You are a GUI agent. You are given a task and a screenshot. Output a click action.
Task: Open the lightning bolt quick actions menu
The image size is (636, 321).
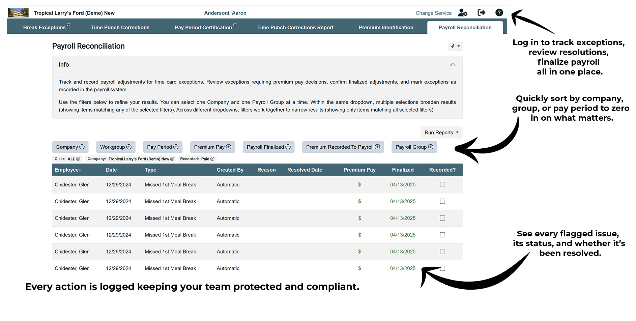(x=455, y=46)
